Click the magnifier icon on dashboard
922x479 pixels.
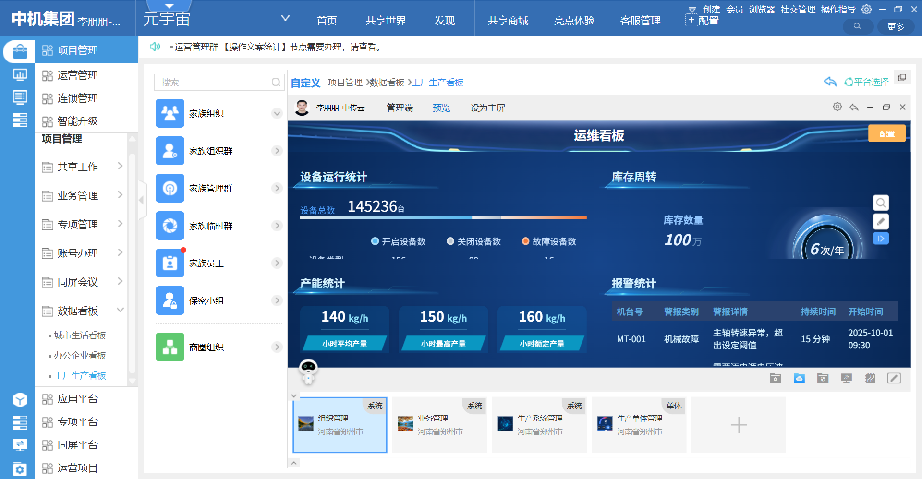880,203
